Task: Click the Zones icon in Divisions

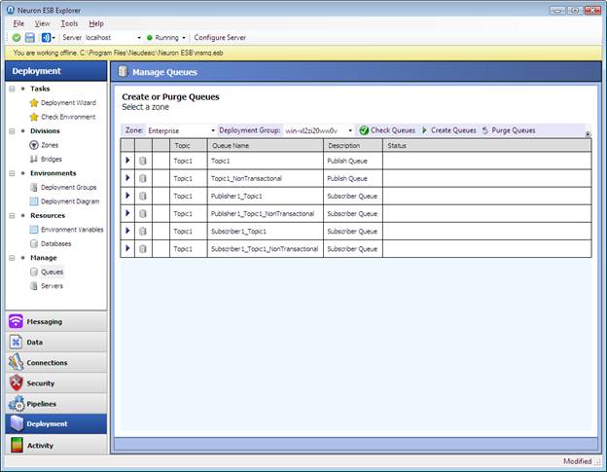Action: tap(34, 145)
